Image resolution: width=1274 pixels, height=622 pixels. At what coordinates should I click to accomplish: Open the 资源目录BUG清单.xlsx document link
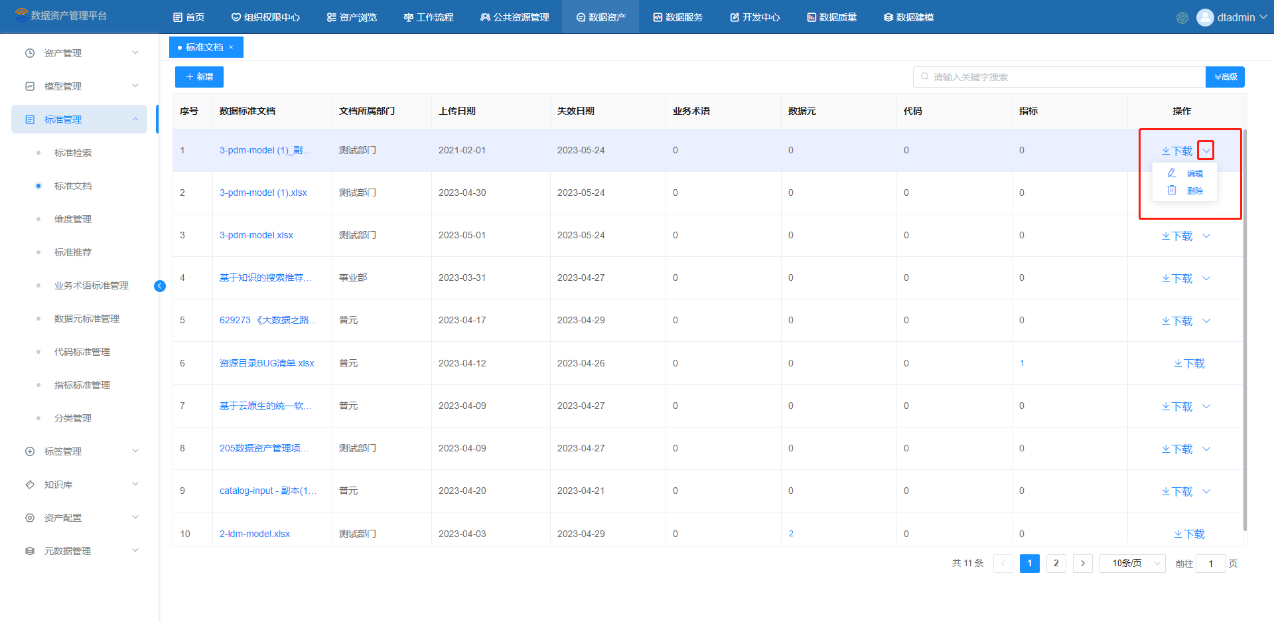coord(267,363)
